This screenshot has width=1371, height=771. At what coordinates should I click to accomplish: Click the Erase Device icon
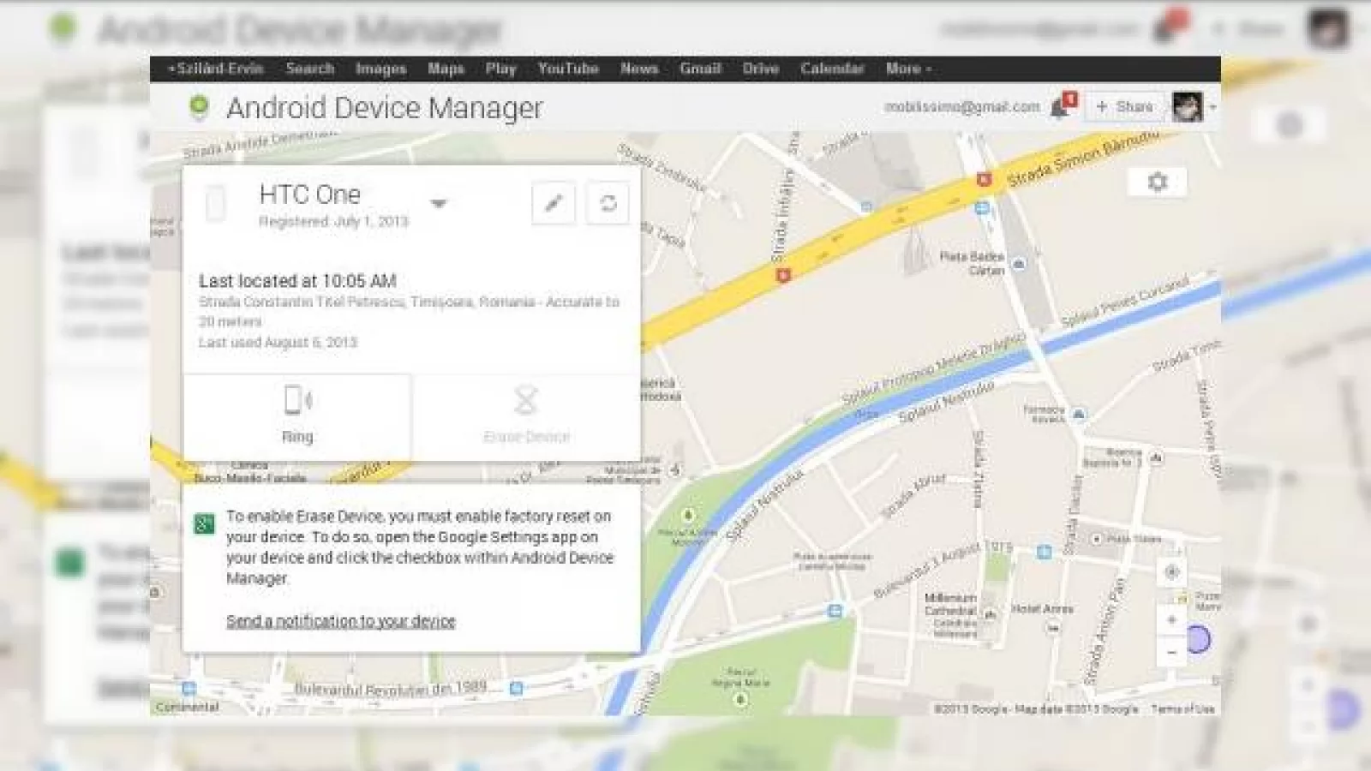[525, 400]
